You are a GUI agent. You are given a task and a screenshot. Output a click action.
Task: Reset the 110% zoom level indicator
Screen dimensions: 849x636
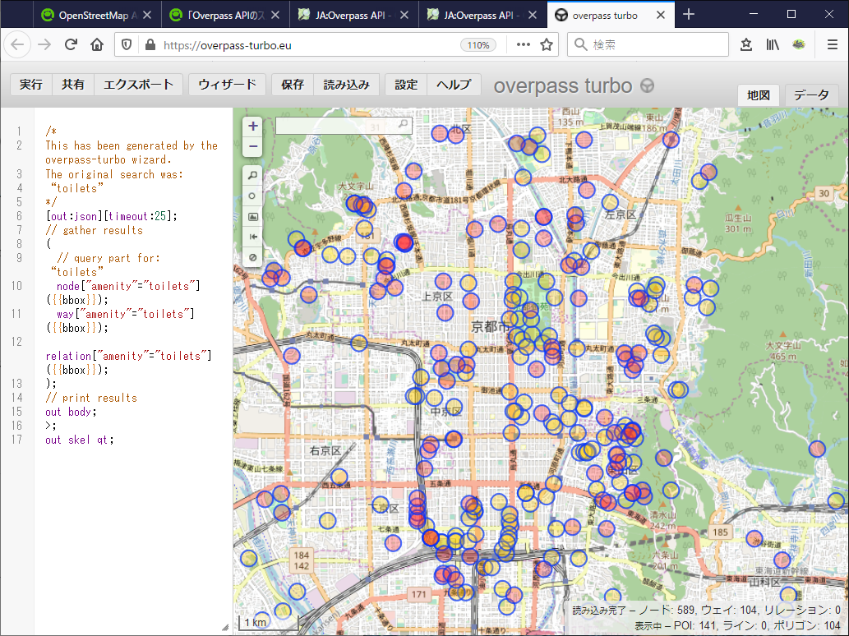tap(478, 45)
